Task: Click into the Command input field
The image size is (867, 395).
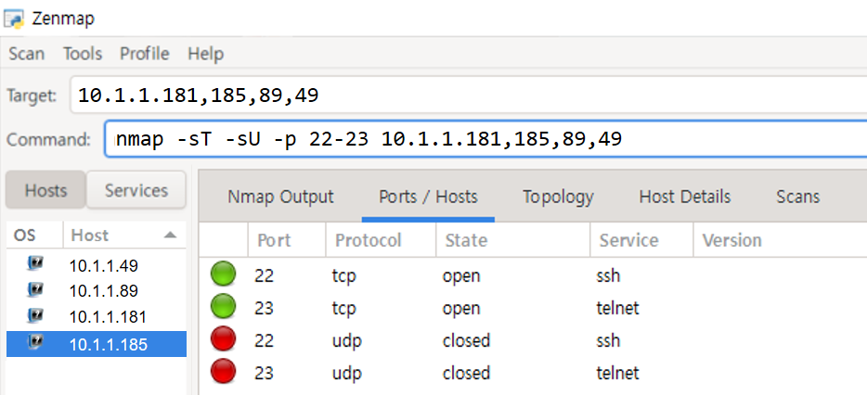Action: point(485,139)
